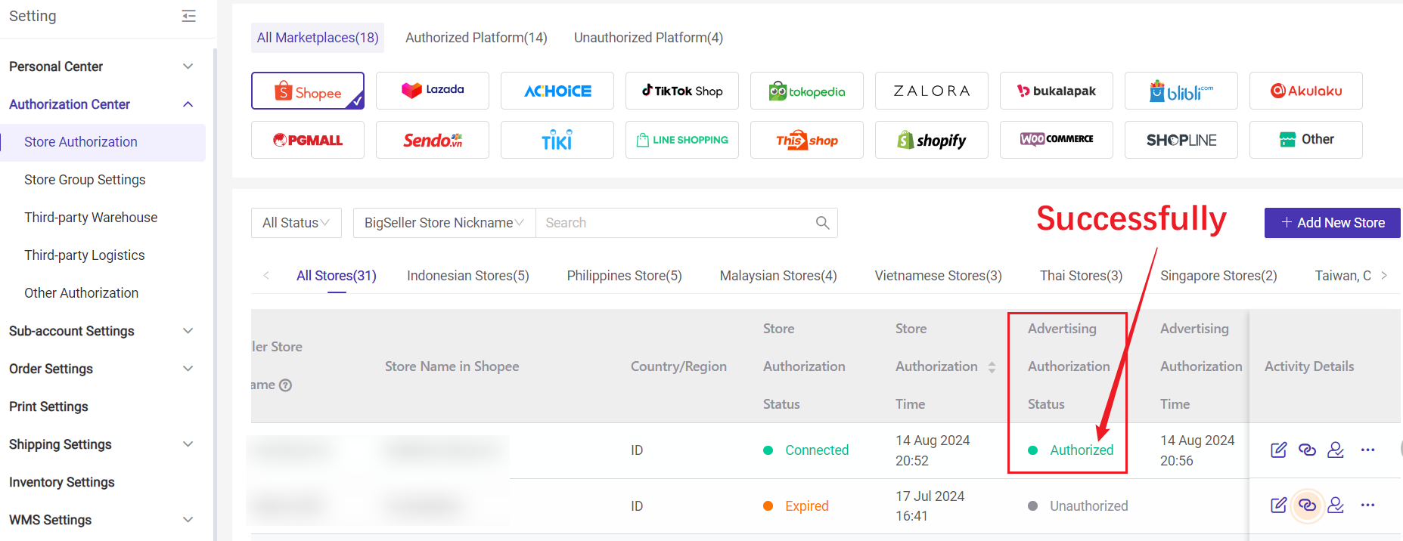This screenshot has width=1403, height=541.
Task: Pick the Thisshop marketplace tile
Action: [x=807, y=140]
